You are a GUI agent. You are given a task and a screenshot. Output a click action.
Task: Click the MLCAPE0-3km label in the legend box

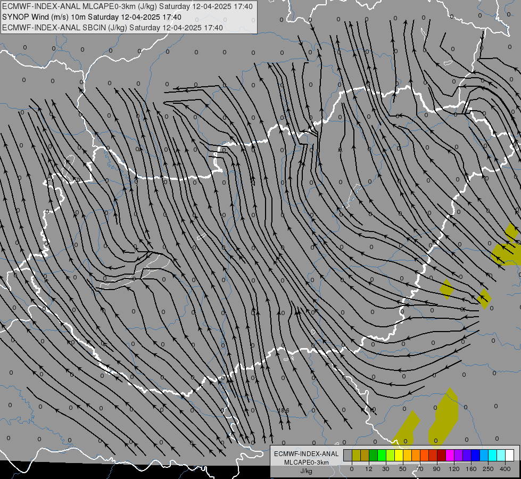(307, 463)
